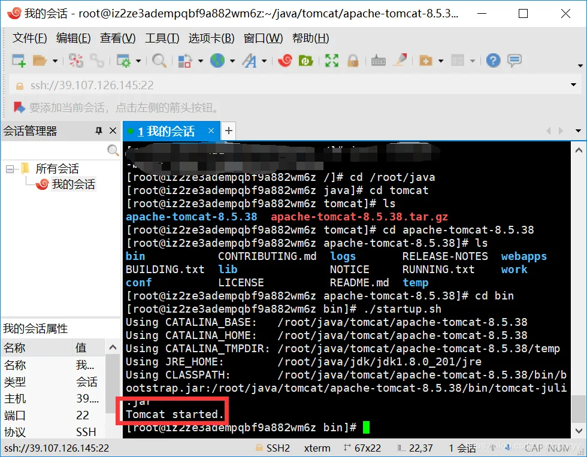Click the 值 column header
Screen dimensions: 587x457
pyautogui.click(x=89, y=348)
